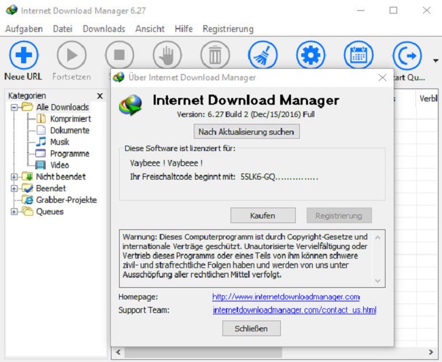442x362 pixels.
Task: Open the homepage internetdownloadmanager.com link
Action: coord(286,297)
